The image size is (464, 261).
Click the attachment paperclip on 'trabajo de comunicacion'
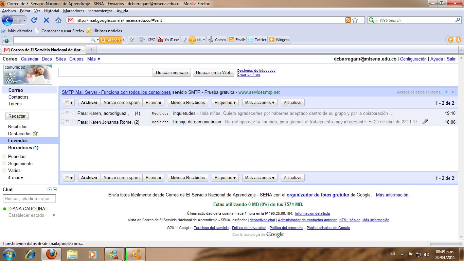[x=425, y=122]
